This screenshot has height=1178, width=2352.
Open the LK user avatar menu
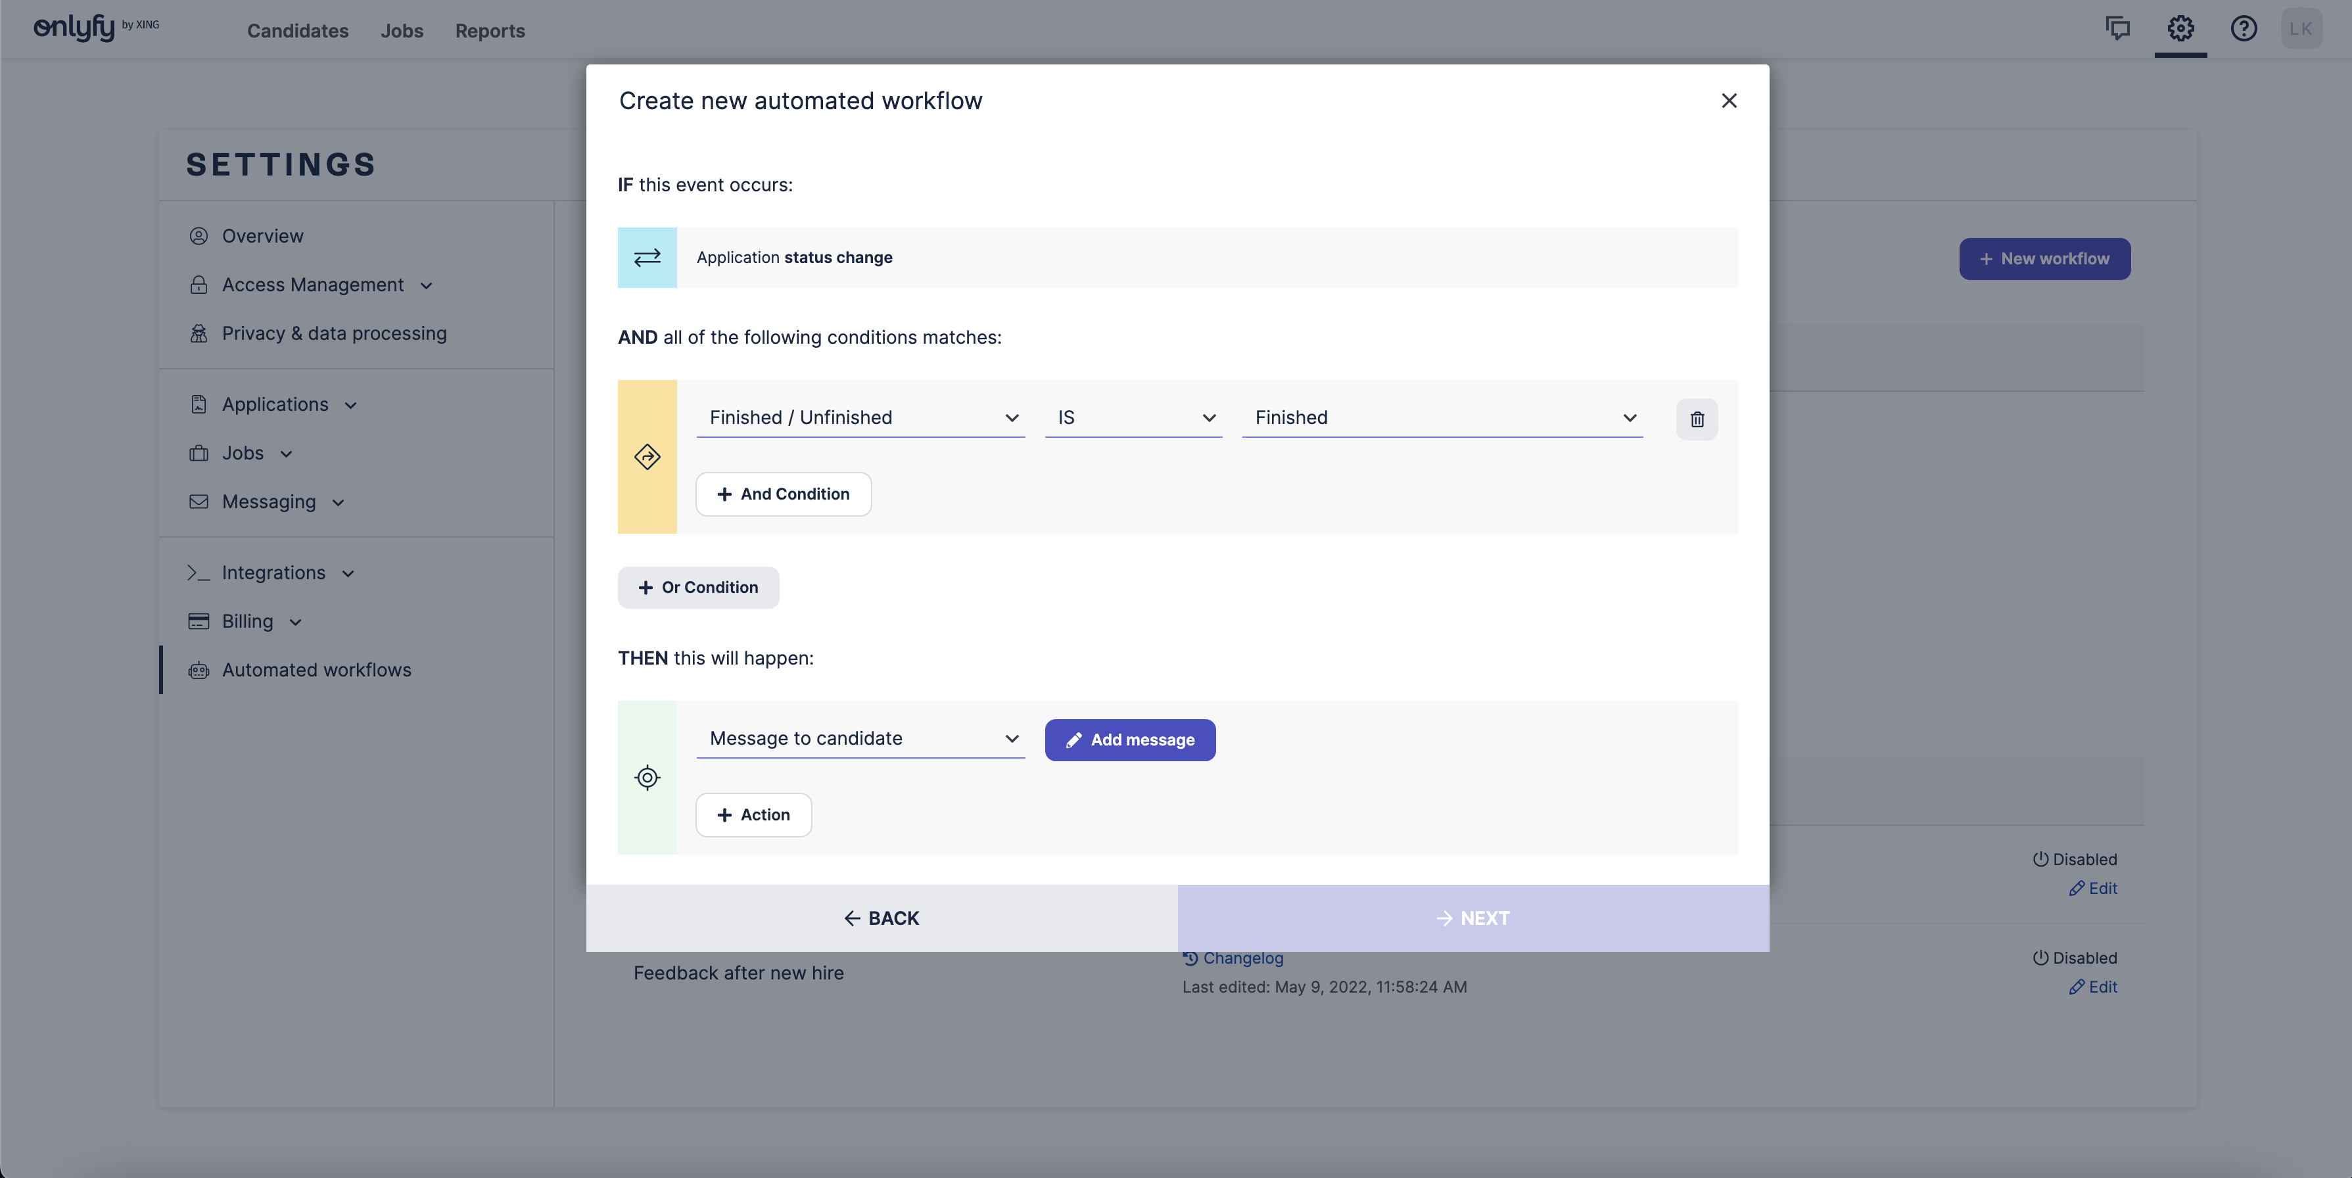coord(2301,28)
